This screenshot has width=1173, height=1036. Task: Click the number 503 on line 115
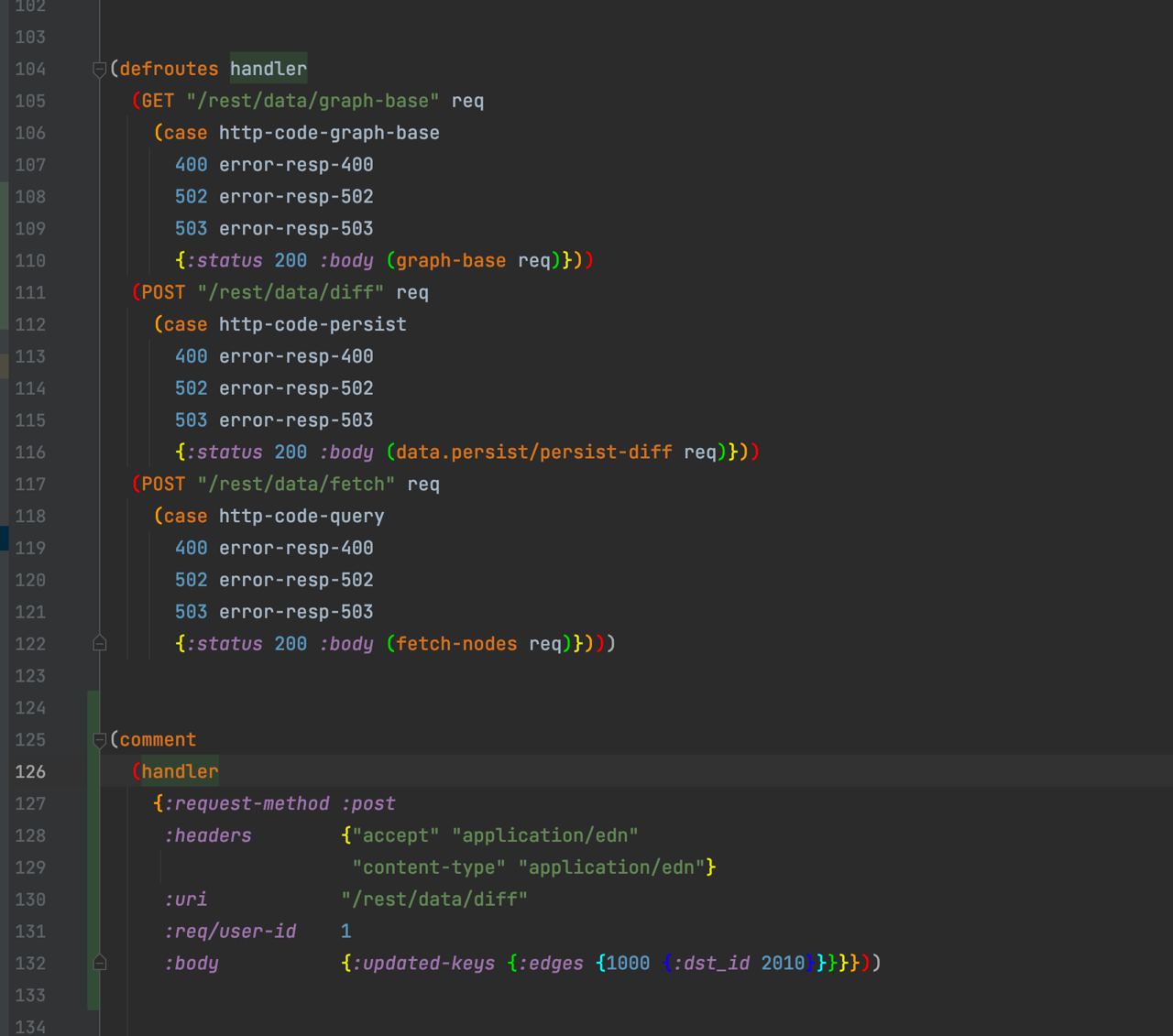pyautogui.click(x=192, y=420)
